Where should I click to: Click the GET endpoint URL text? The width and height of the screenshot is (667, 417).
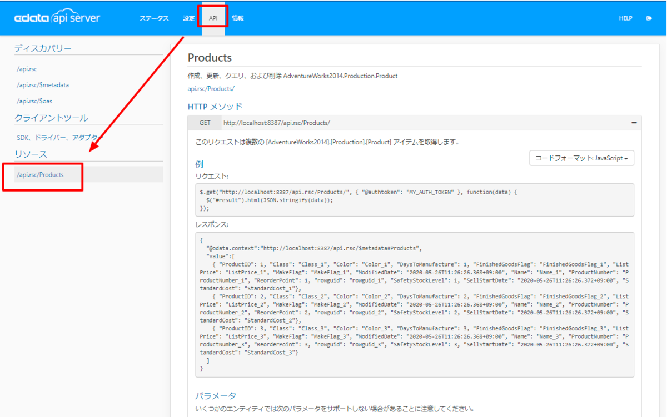click(x=277, y=123)
